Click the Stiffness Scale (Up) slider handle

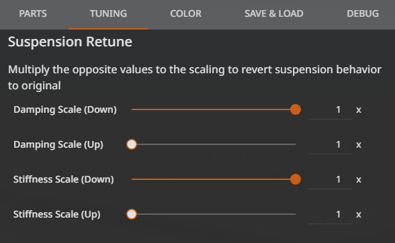(x=132, y=214)
